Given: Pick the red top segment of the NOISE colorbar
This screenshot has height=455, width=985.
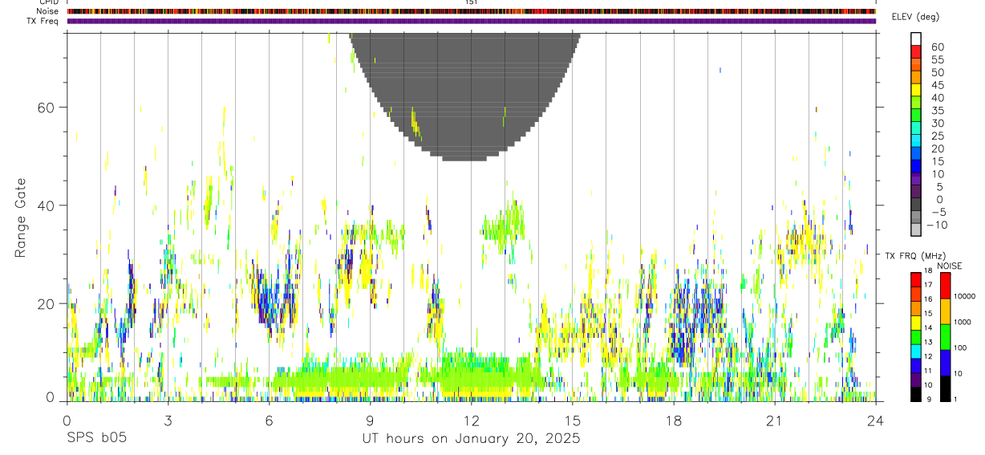Looking at the screenshot, I should point(945,285).
